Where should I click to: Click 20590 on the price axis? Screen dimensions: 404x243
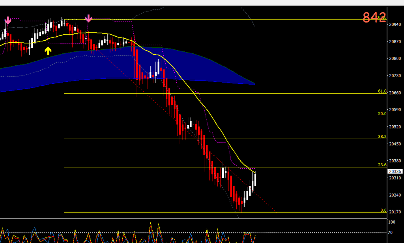tap(395, 109)
